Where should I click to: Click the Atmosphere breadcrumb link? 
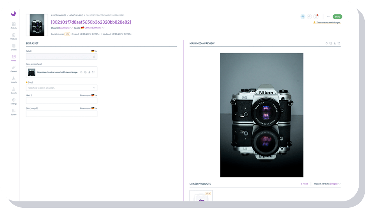tap(76, 15)
